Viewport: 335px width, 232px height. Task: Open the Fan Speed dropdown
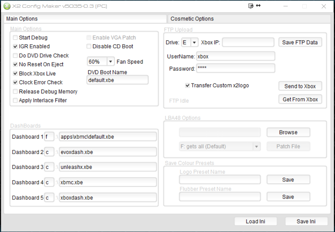(110, 62)
